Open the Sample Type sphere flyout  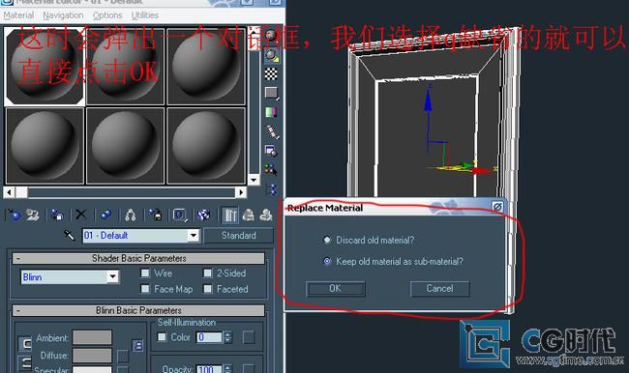coord(271,35)
